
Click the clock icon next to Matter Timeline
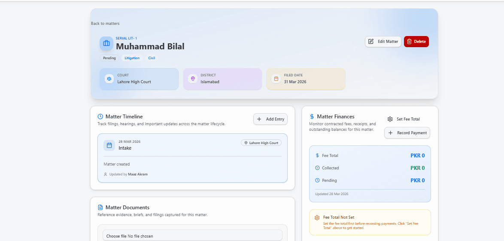click(x=100, y=117)
